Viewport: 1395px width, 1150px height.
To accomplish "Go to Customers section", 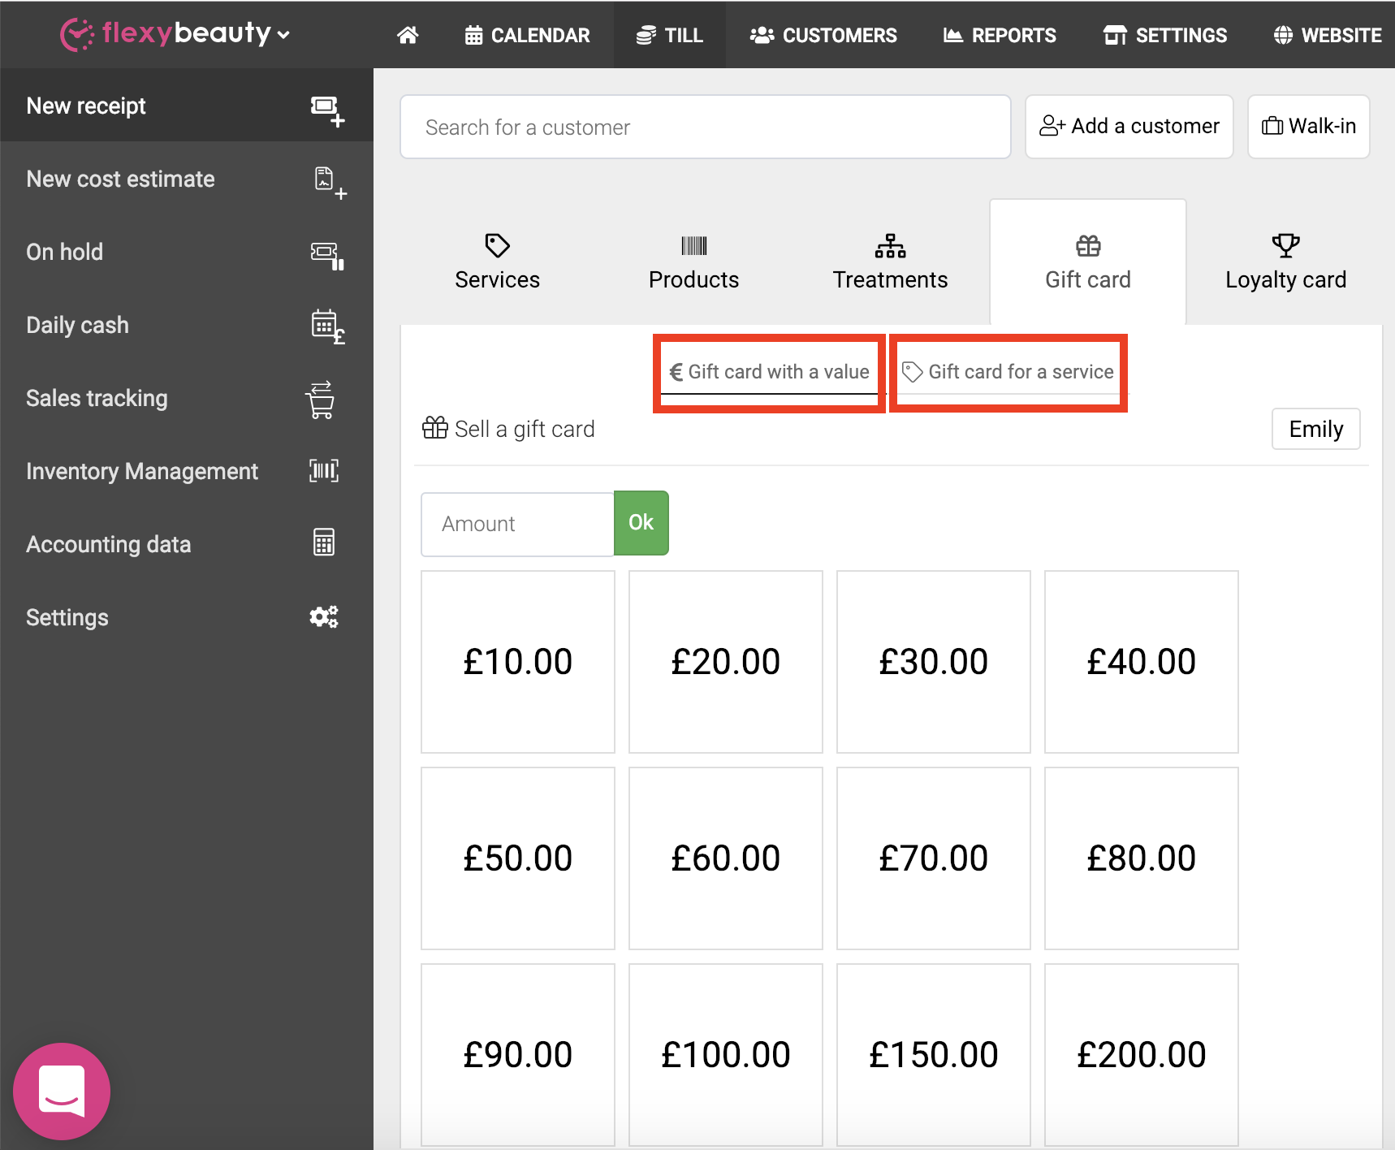I will pyautogui.click(x=823, y=35).
